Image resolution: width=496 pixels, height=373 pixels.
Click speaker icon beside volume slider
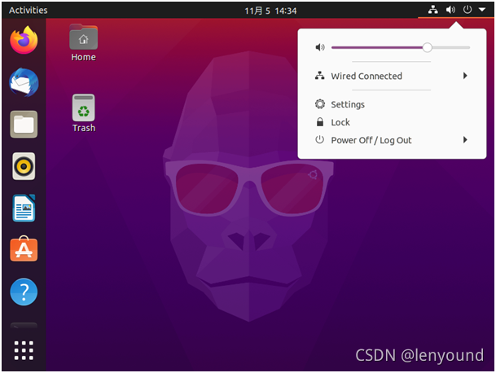pos(320,47)
